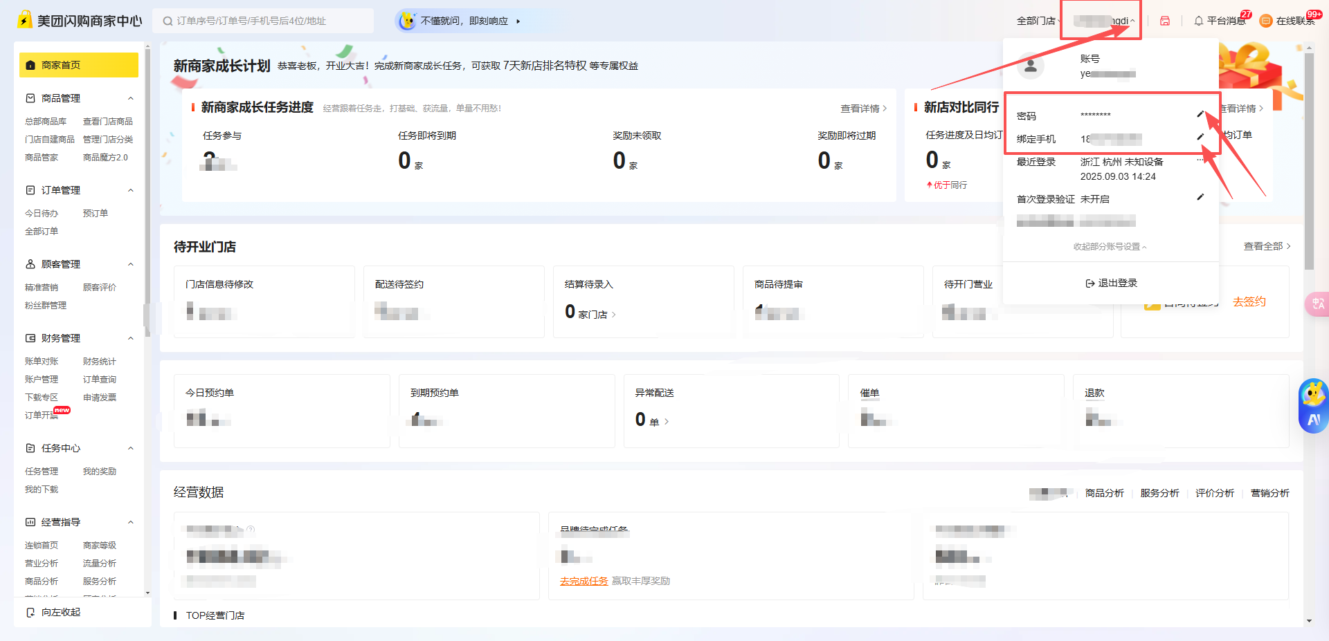Image resolution: width=1329 pixels, height=641 pixels.
Task: Click the printer icon in top bar
Action: click(1165, 21)
